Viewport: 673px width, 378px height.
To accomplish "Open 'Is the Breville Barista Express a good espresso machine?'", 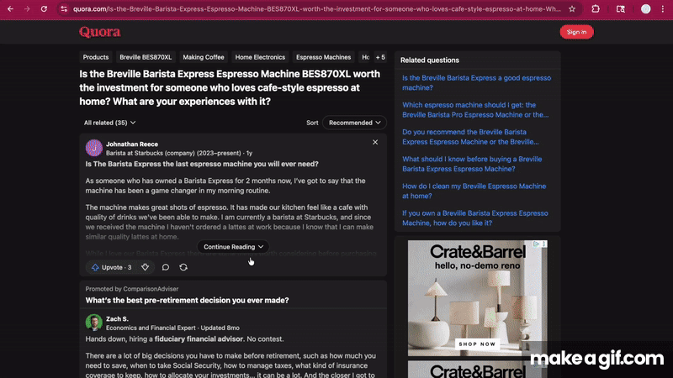I will (x=476, y=82).
